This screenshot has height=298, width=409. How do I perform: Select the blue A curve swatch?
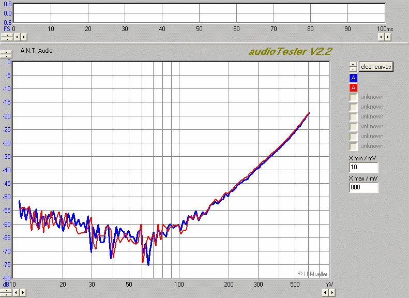coord(353,78)
